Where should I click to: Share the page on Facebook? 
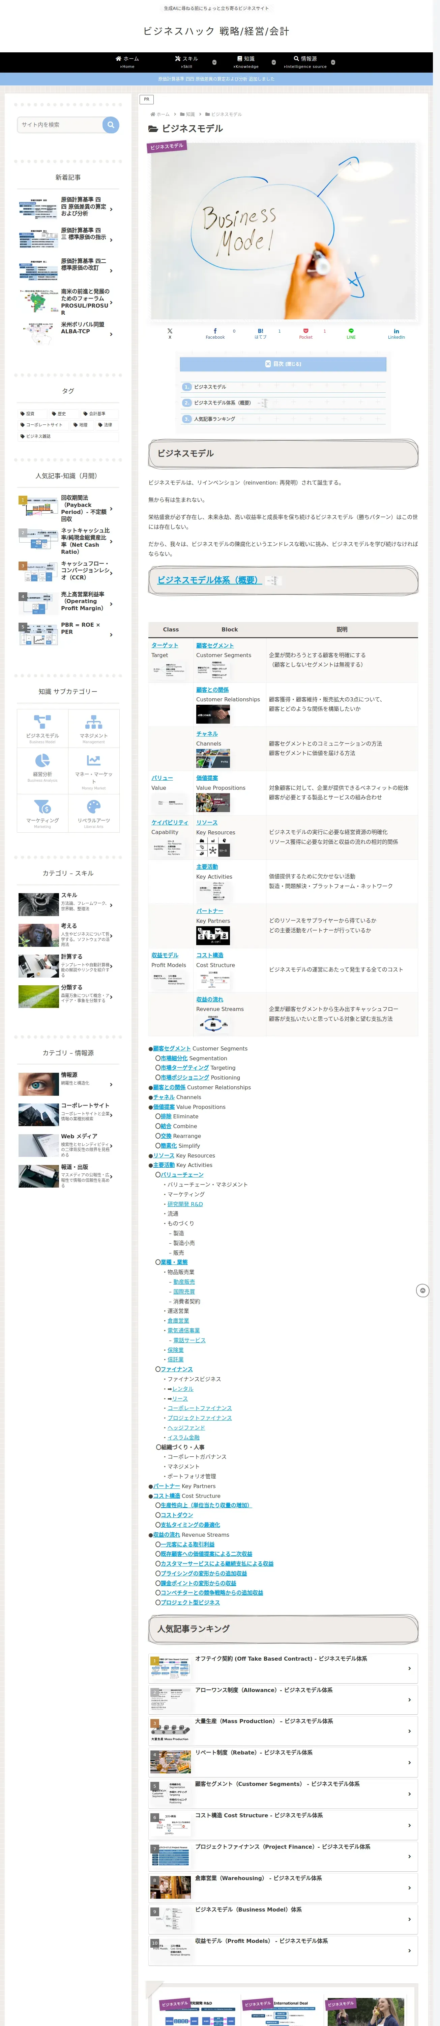[215, 334]
